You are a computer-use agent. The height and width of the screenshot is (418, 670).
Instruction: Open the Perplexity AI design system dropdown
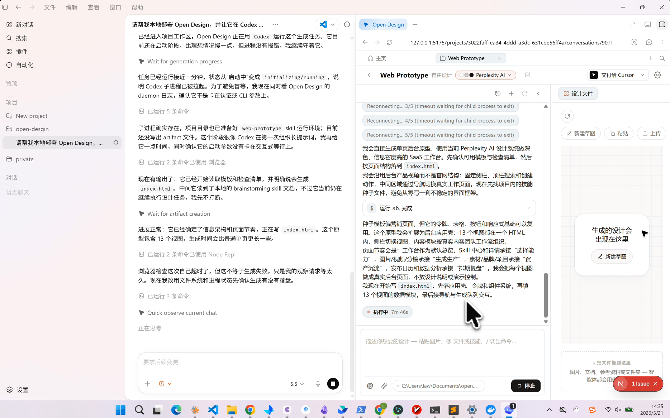coord(485,75)
